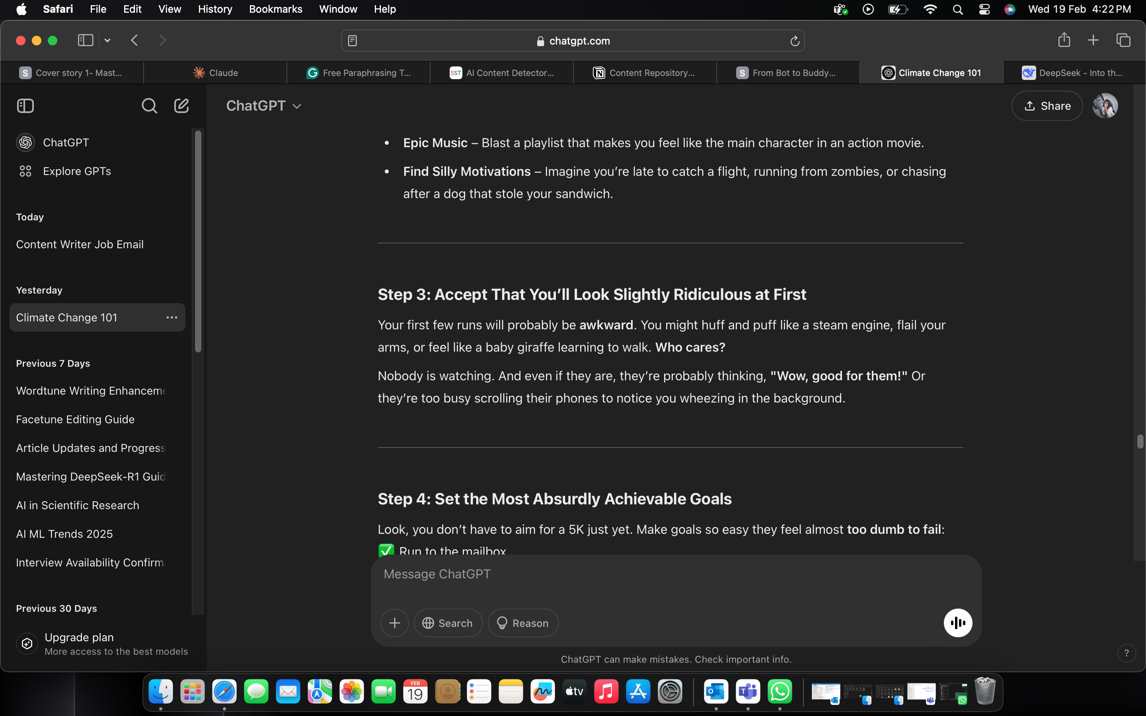Click the attach plus button in message box

click(394, 623)
